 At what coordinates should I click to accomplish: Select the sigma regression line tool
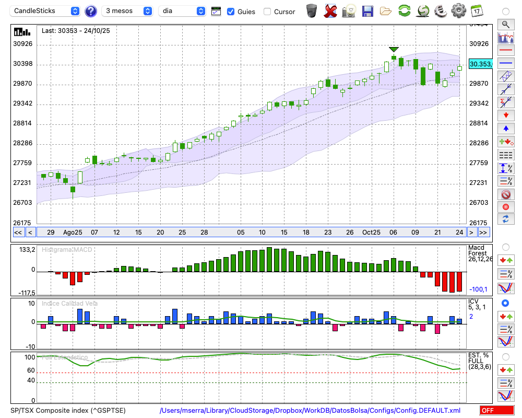pyautogui.click(x=506, y=102)
